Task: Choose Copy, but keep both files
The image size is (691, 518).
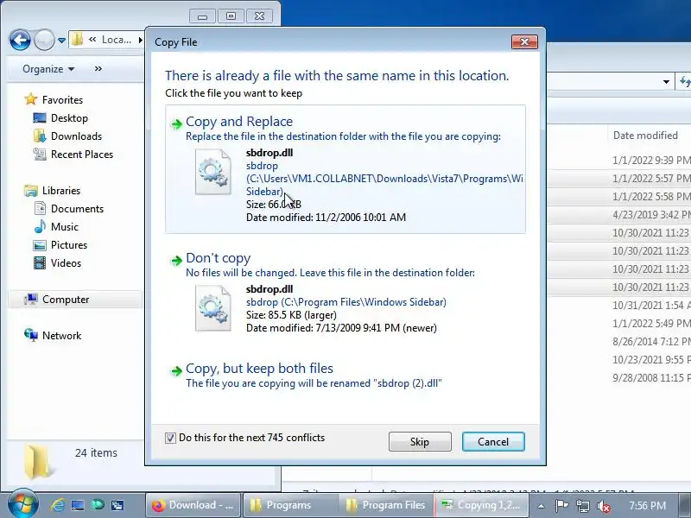Action: pos(345,375)
